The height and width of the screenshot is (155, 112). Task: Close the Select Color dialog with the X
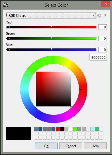point(105,4)
